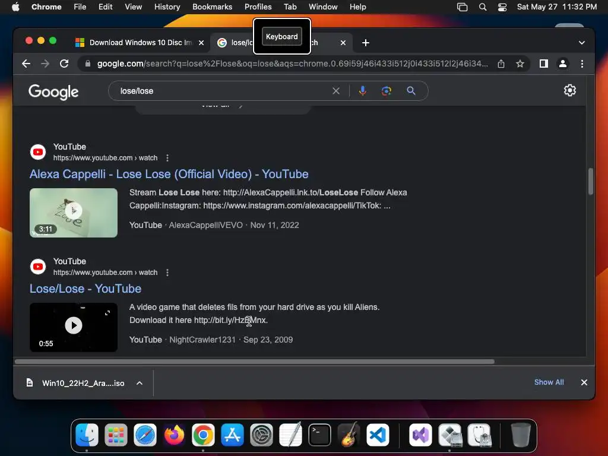The height and width of the screenshot is (456, 608).
Task: Open the Edit menu
Action: [106, 7]
